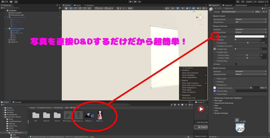Open the cloud services icon

click(x=11, y=2)
